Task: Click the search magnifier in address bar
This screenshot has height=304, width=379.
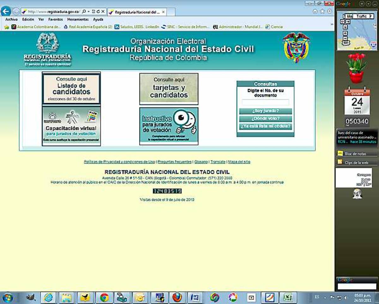Action: tap(84, 12)
